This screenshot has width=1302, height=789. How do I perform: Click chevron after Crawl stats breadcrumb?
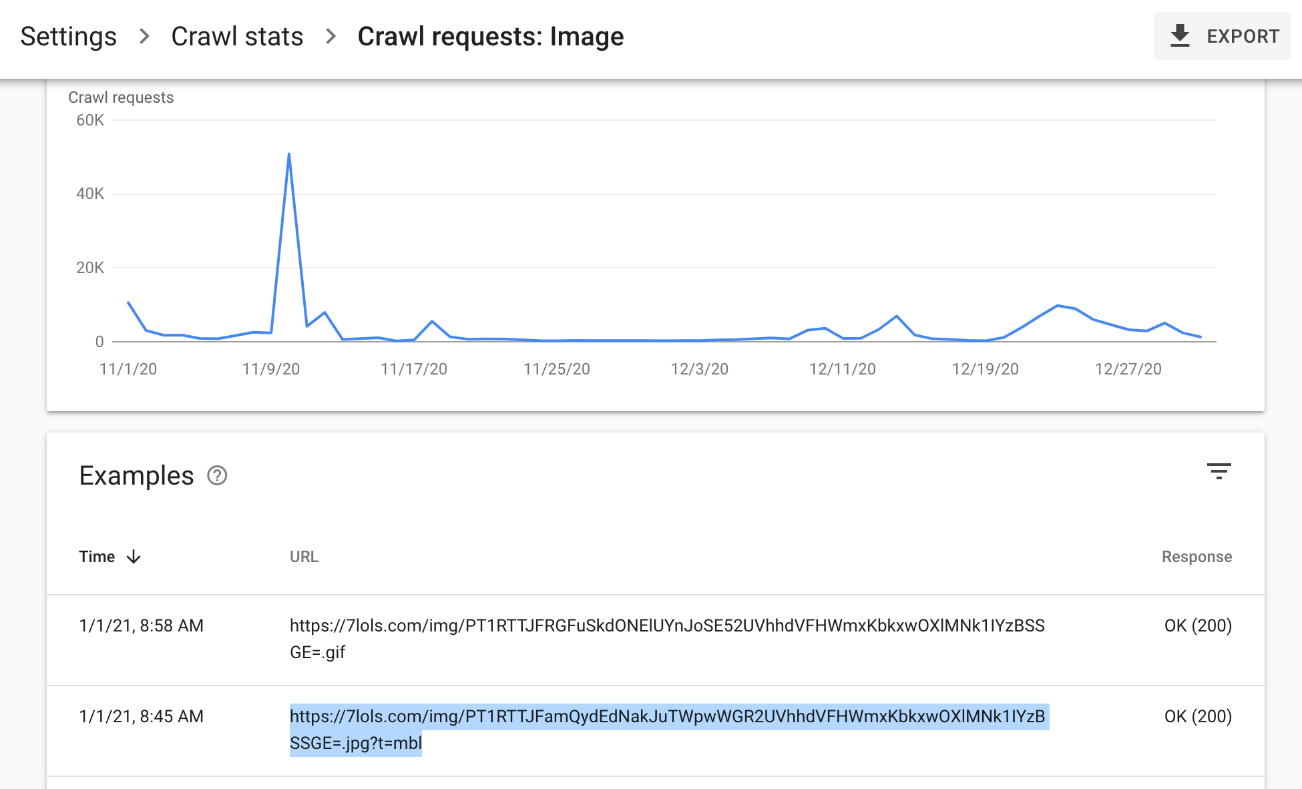pyautogui.click(x=331, y=36)
